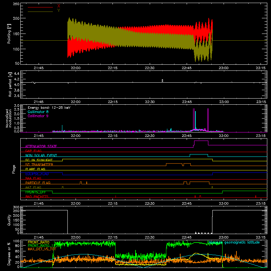The height and width of the screenshot is (271, 271).
Task: Click the FRONTS_OFF label
Action: click(36, 192)
